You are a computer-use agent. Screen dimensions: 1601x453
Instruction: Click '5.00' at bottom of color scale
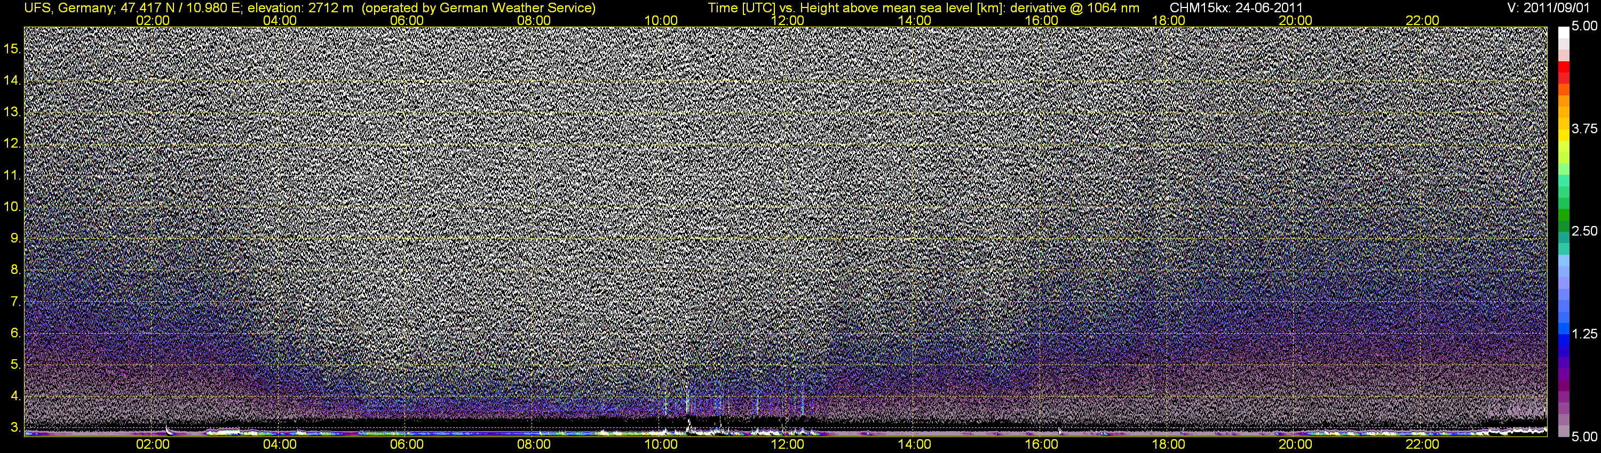pos(1584,436)
